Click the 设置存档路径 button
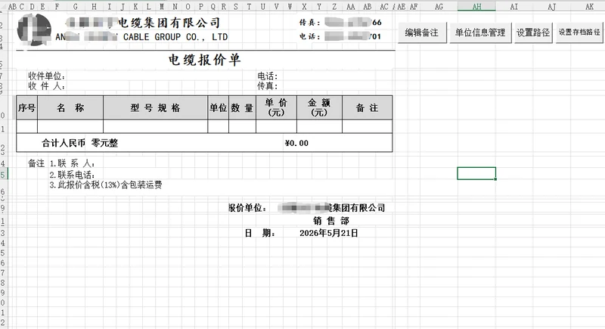This screenshot has height=329, width=605. tap(579, 33)
